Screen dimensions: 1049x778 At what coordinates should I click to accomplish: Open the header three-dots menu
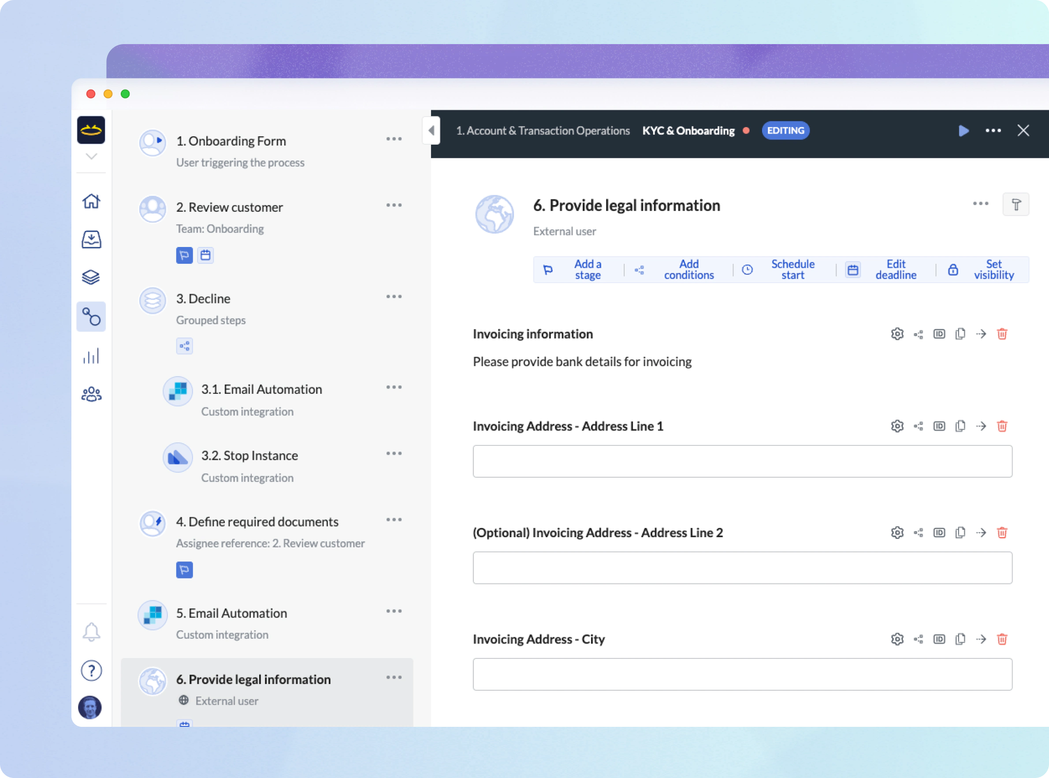(993, 131)
